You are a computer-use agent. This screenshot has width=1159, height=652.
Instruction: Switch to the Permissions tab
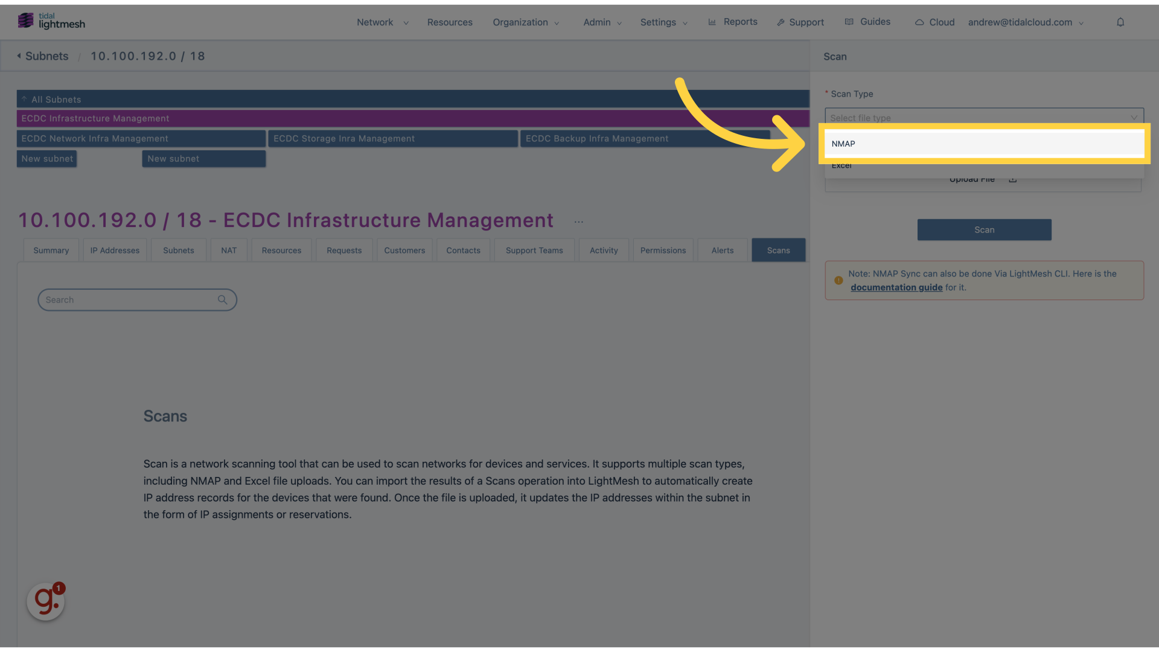(x=663, y=251)
